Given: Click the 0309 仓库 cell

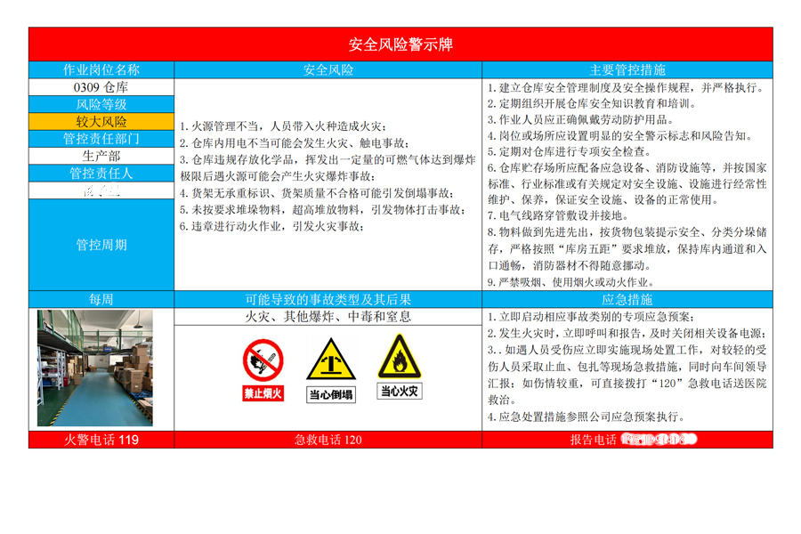Looking at the screenshot, I should pos(101,87).
